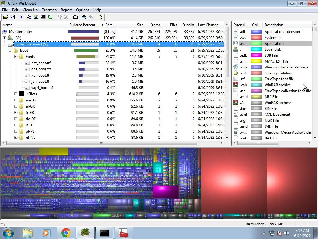Sort by the Subdirs column header
Screen dimensions: 318x239
point(188,25)
